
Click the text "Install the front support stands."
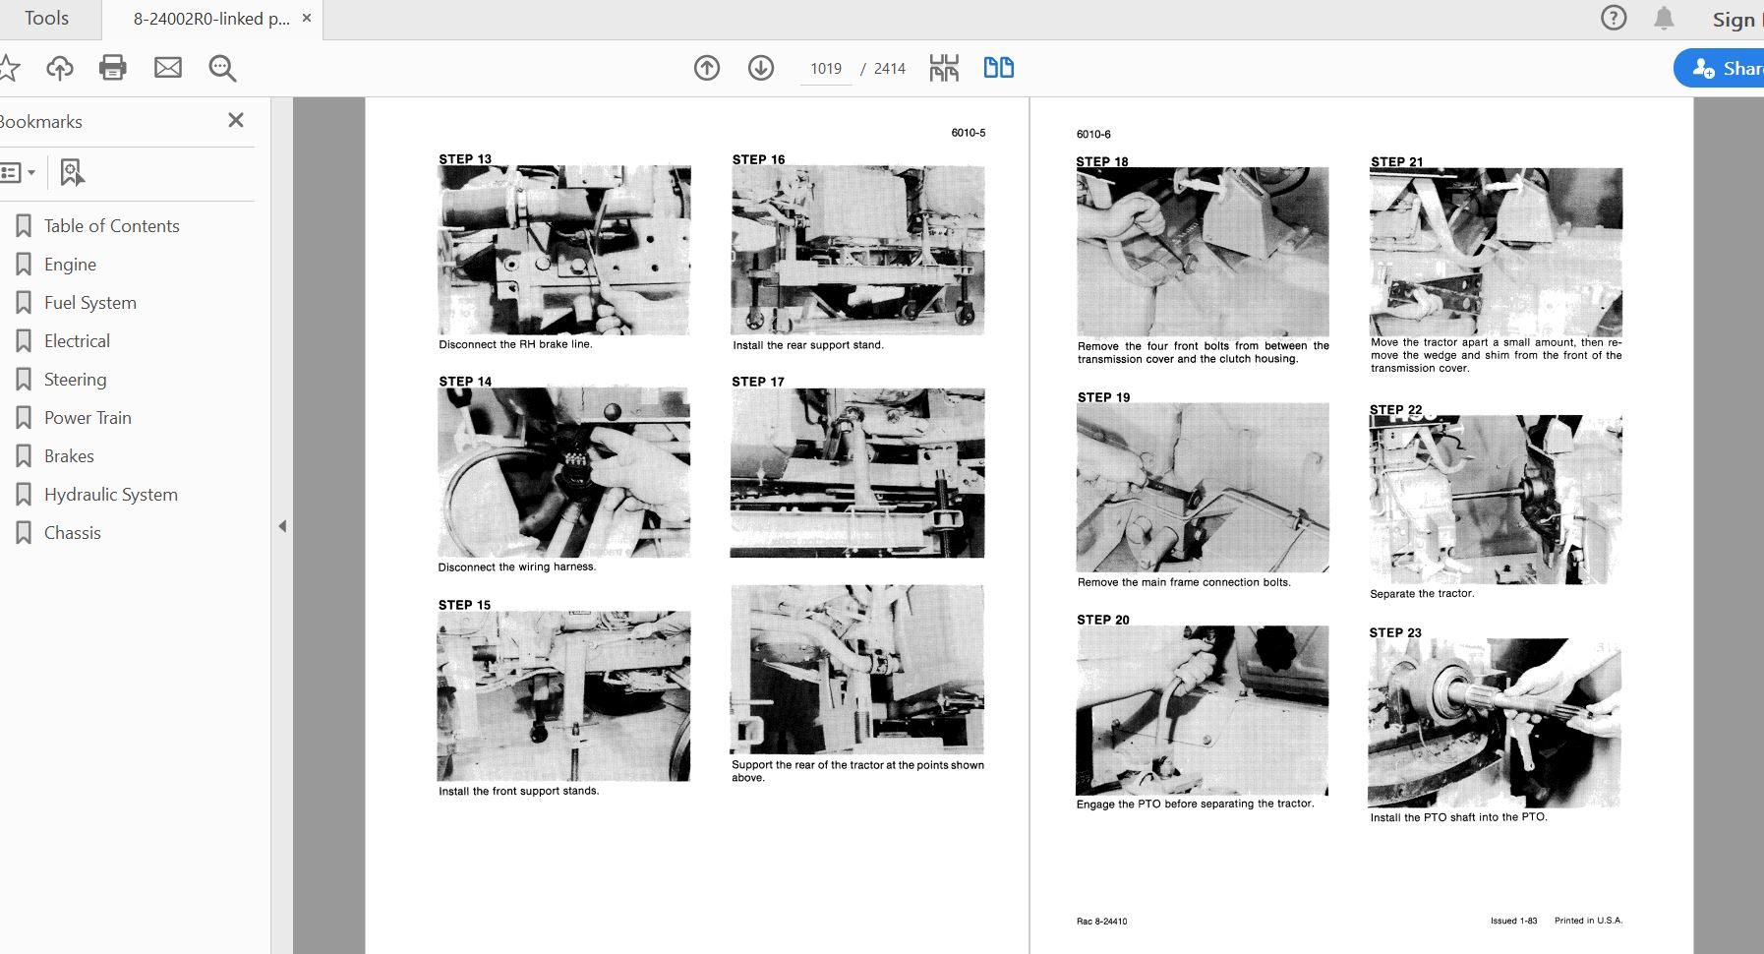pos(519,791)
